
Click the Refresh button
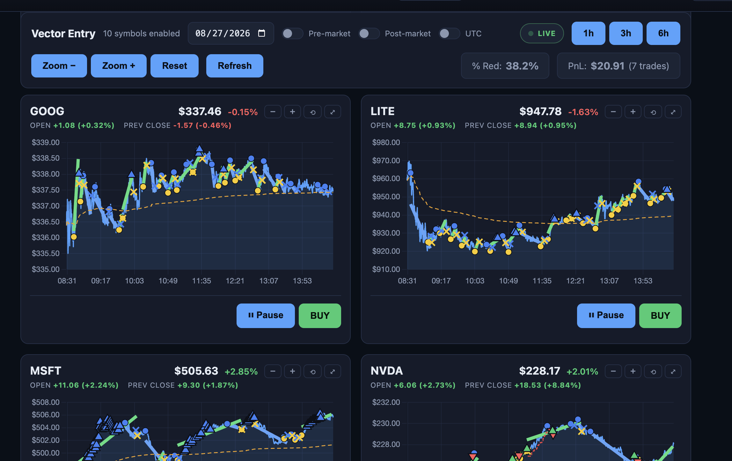(x=235, y=66)
